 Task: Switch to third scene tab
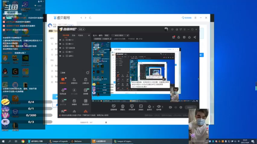pyautogui.click(x=81, y=35)
